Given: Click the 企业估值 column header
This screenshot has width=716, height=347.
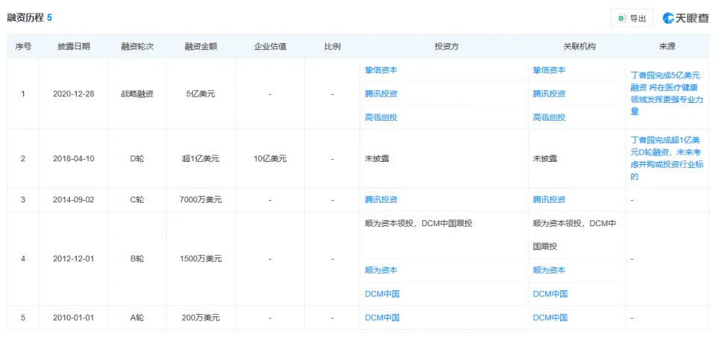Looking at the screenshot, I should [270, 46].
